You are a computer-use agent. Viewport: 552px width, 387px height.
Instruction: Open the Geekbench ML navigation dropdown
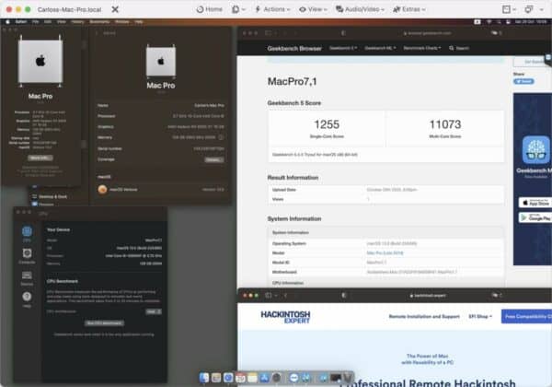(x=380, y=48)
